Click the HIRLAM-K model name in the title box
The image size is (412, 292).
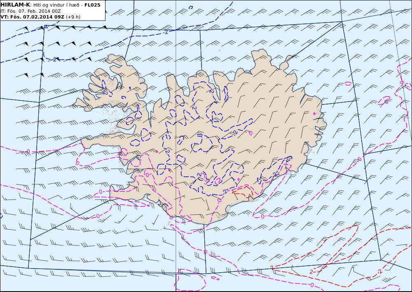coord(16,5)
